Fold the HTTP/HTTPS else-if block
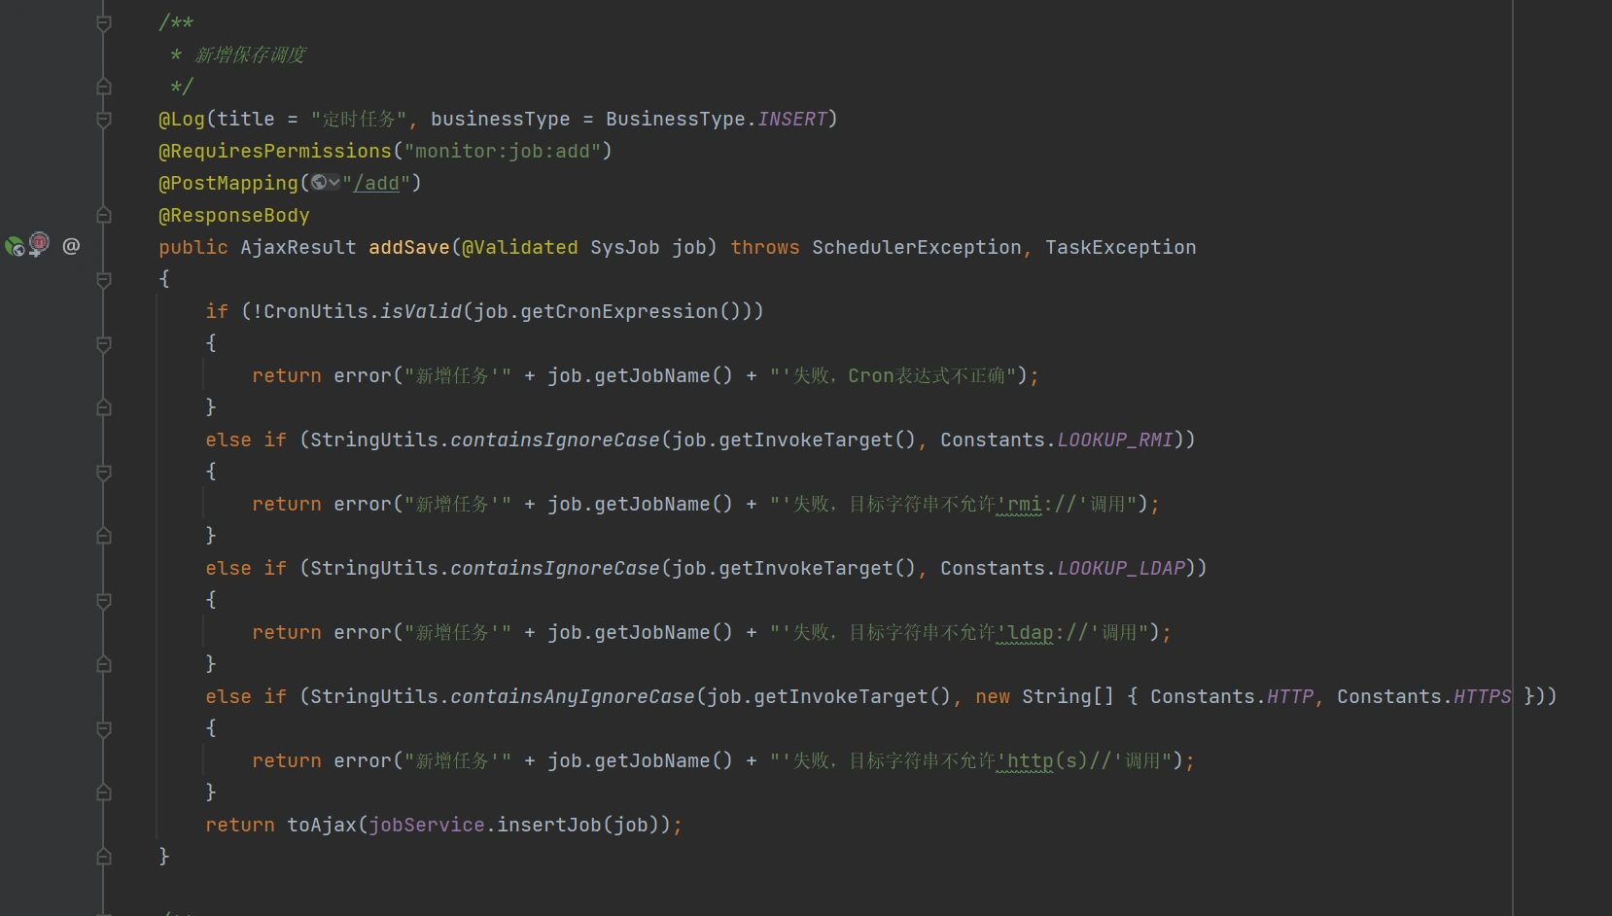The height and width of the screenshot is (916, 1612). pos(104,729)
